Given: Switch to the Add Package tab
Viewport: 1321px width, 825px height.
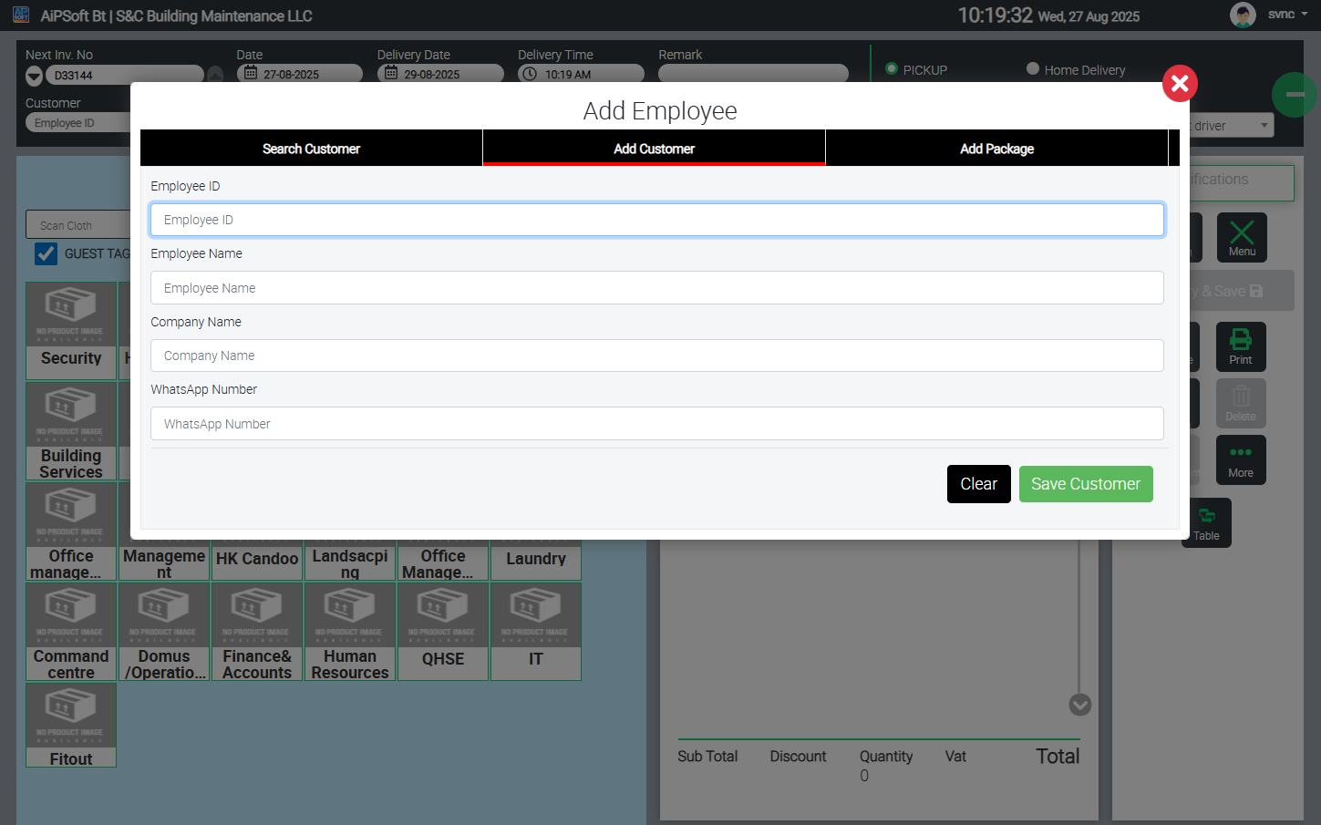Looking at the screenshot, I should [x=996, y=149].
